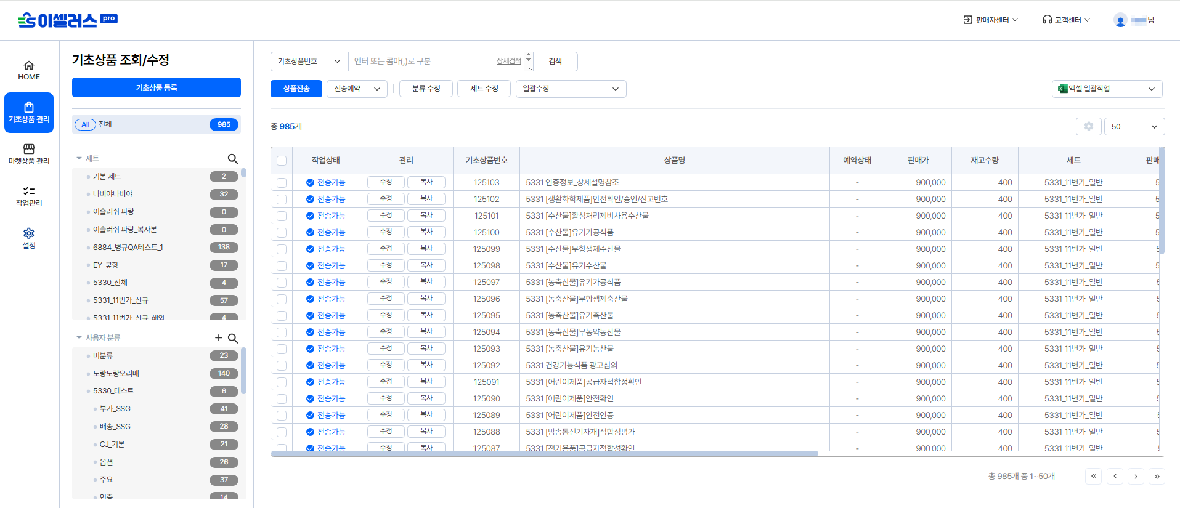
Task: Check row checkbox for product 125100
Action: 282,233
